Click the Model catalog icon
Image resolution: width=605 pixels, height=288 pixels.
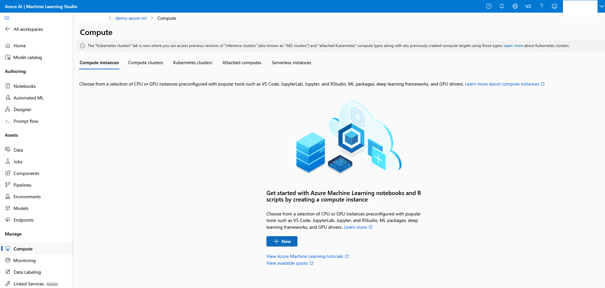coord(8,57)
